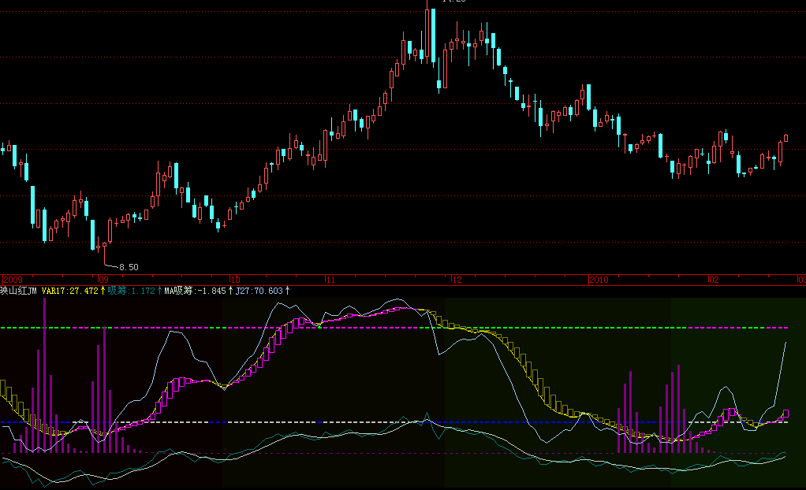Select the 映山红JM indicator name label
The width and height of the screenshot is (806, 490).
(18, 291)
